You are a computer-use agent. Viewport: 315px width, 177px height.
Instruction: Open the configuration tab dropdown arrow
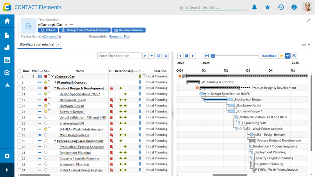(59, 44)
